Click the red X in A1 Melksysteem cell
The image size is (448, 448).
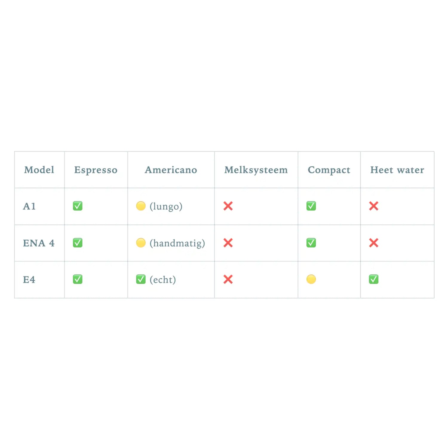click(228, 206)
